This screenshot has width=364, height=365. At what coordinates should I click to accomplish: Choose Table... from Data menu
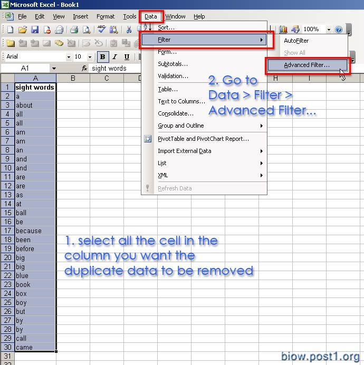coord(204,89)
